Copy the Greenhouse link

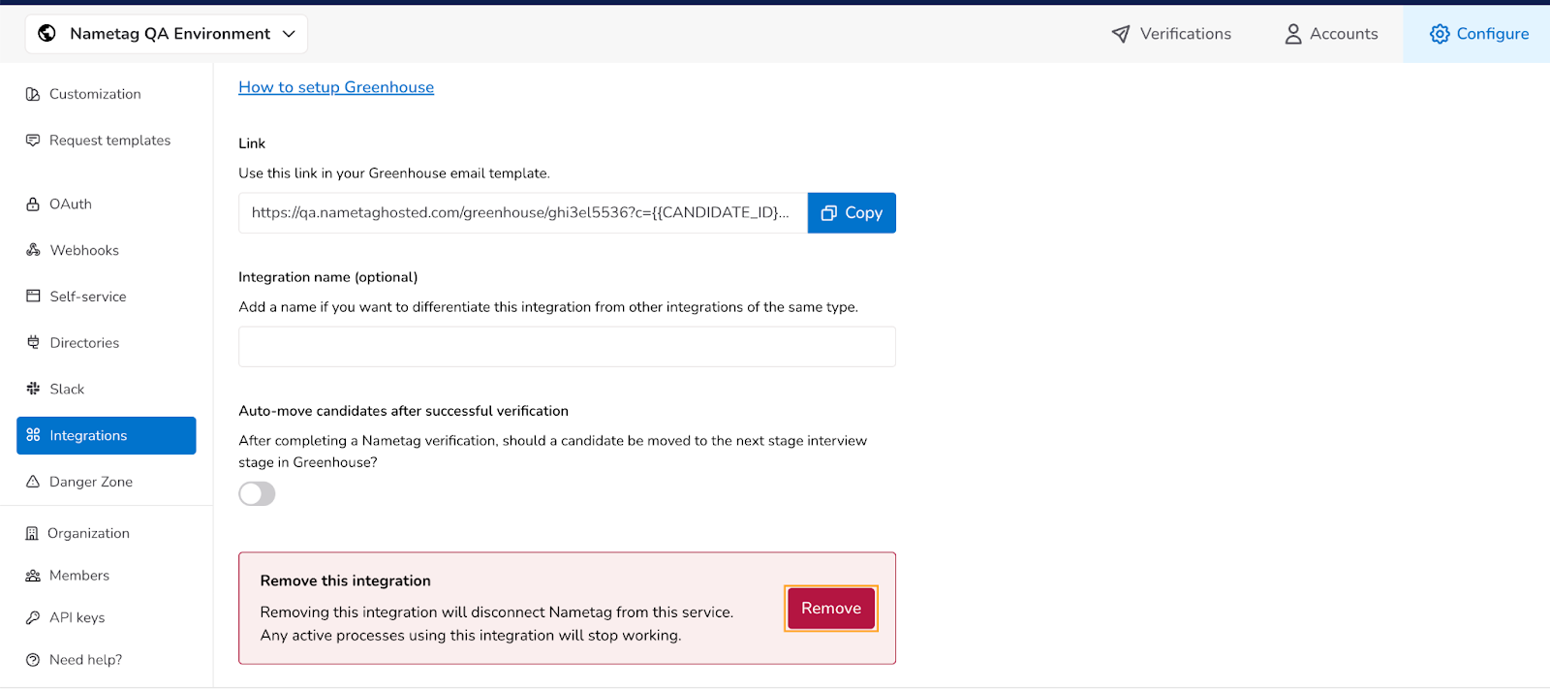point(852,213)
